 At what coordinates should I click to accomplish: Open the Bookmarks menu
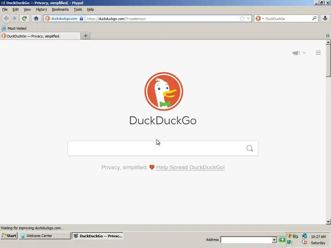tap(60, 9)
